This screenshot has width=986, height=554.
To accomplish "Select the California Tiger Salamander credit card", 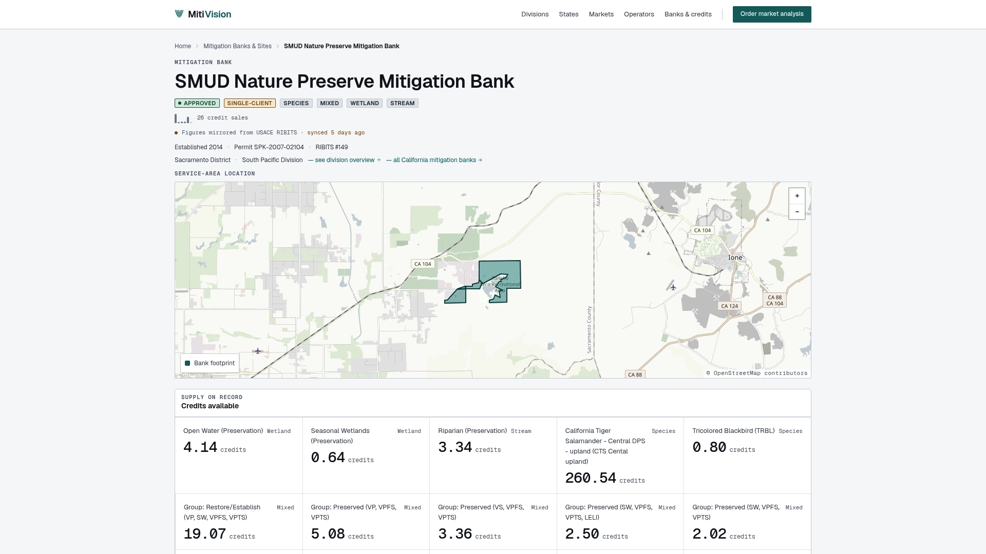I will (x=620, y=456).
